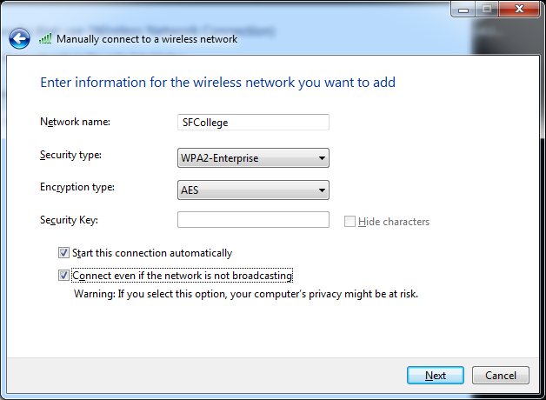
Task: Click the "Enter information" heading text
Action: pos(217,83)
